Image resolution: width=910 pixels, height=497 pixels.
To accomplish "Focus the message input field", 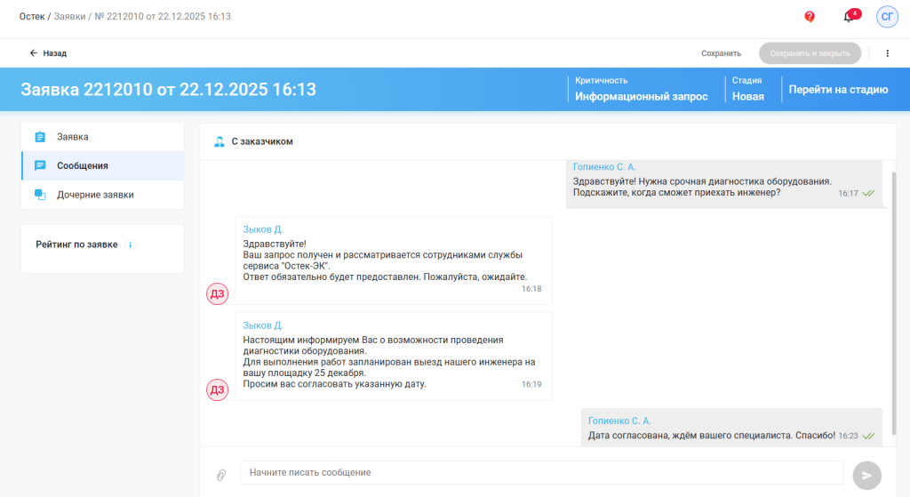I will 541,473.
